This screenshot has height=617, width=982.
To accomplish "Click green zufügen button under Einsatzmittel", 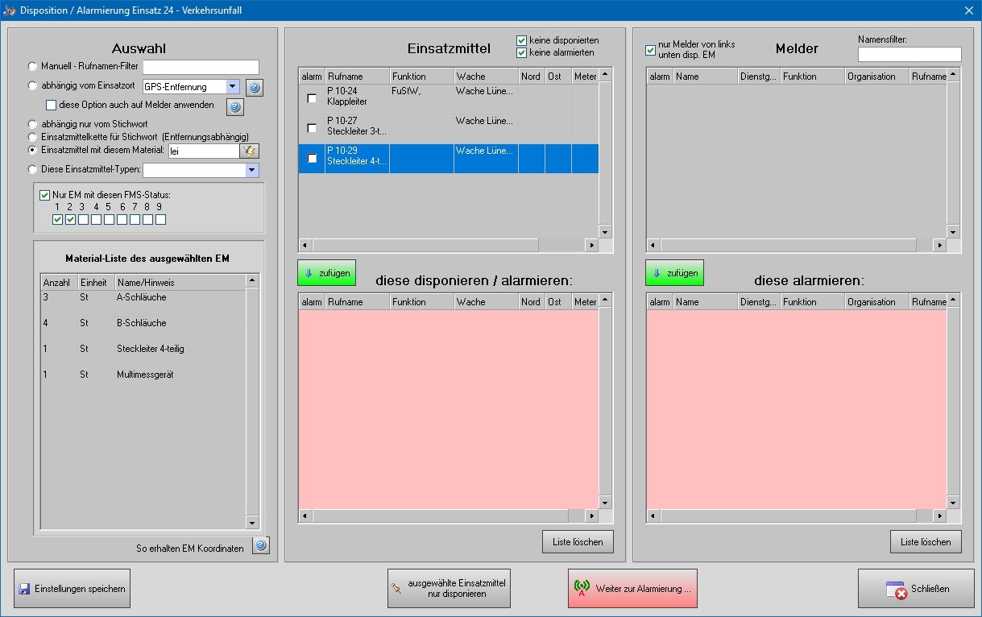I will pos(326,273).
